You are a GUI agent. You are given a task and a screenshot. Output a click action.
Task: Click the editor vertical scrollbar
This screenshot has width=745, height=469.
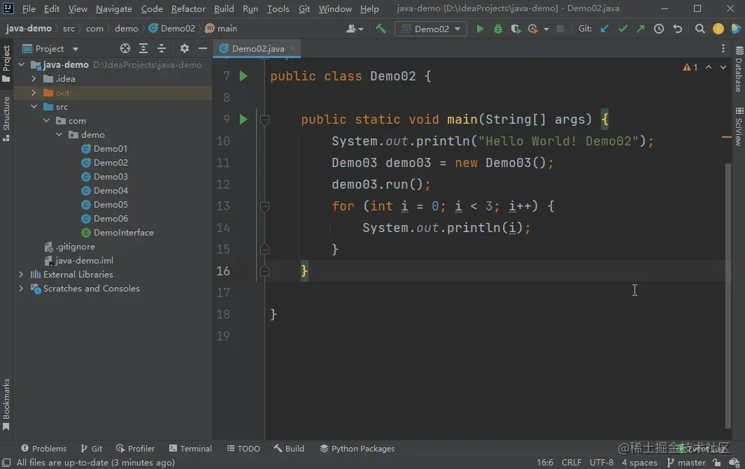tap(728, 294)
